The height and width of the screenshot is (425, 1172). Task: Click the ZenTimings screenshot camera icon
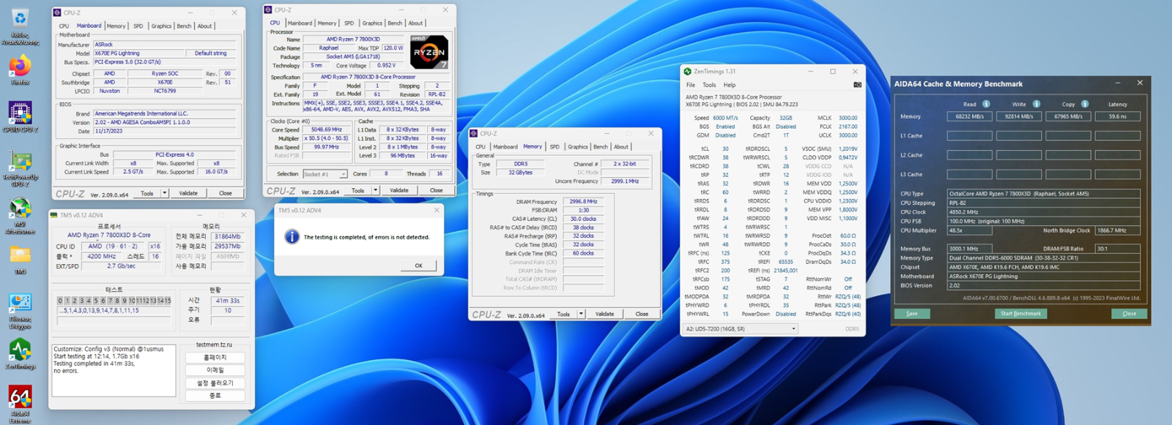(x=857, y=85)
